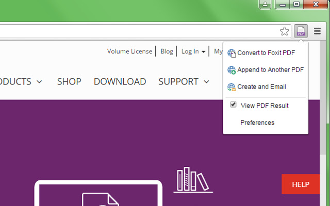Click the page vertical scrollbar thumb

[323, 97]
